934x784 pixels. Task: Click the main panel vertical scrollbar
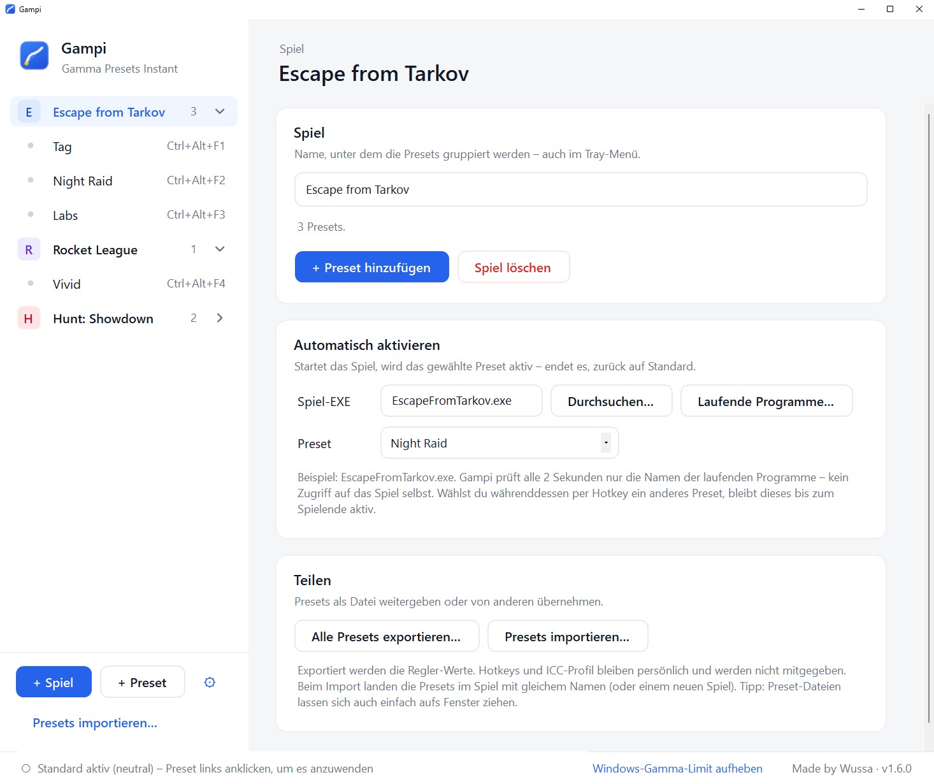(929, 418)
